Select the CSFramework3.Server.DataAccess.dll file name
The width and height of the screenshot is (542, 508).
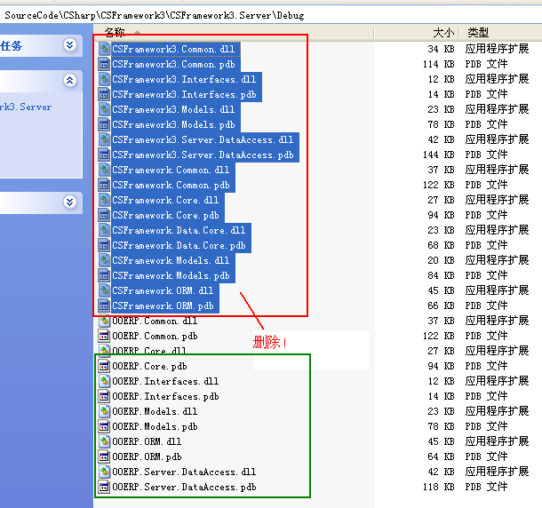(203, 140)
